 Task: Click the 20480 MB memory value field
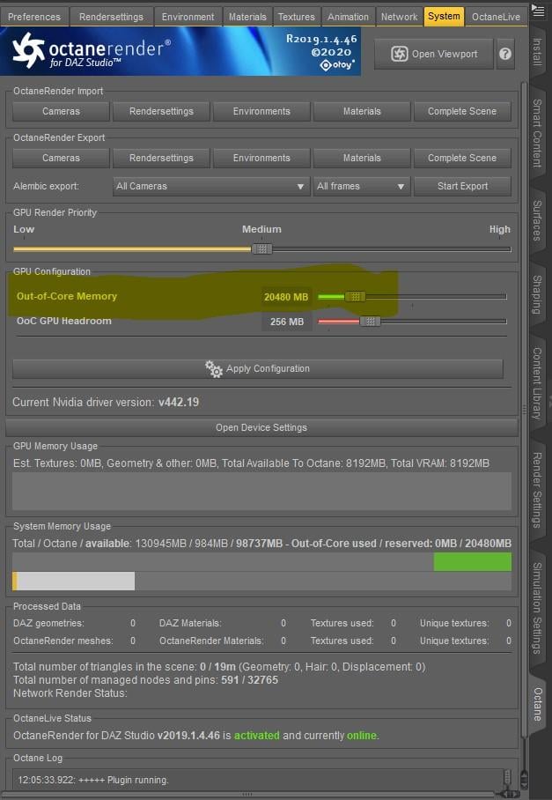click(286, 297)
